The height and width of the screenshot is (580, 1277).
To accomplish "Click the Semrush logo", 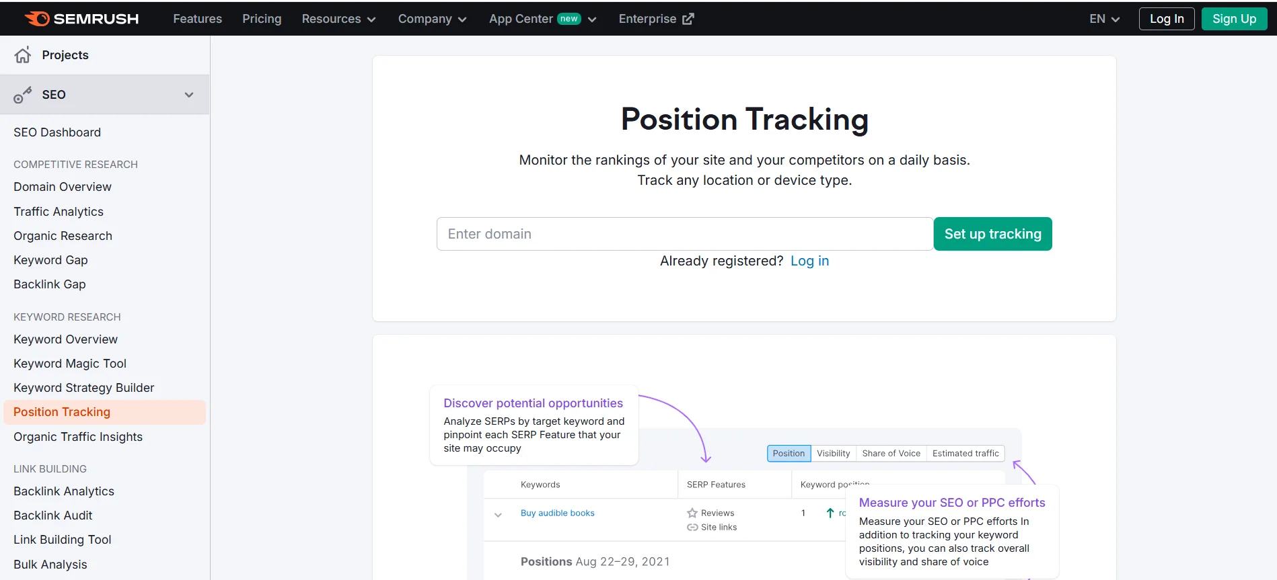I will tap(81, 19).
